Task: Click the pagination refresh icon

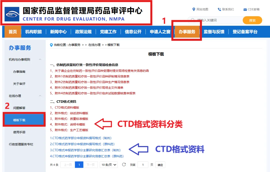Action: pos(124,165)
